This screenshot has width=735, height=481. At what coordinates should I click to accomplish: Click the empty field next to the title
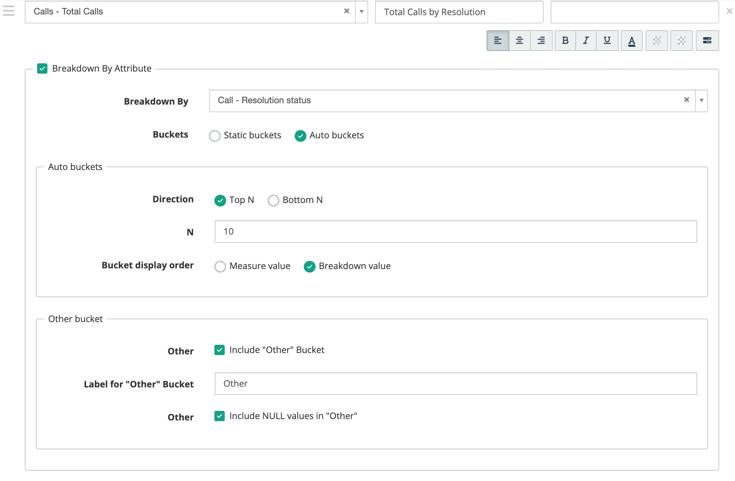(635, 12)
